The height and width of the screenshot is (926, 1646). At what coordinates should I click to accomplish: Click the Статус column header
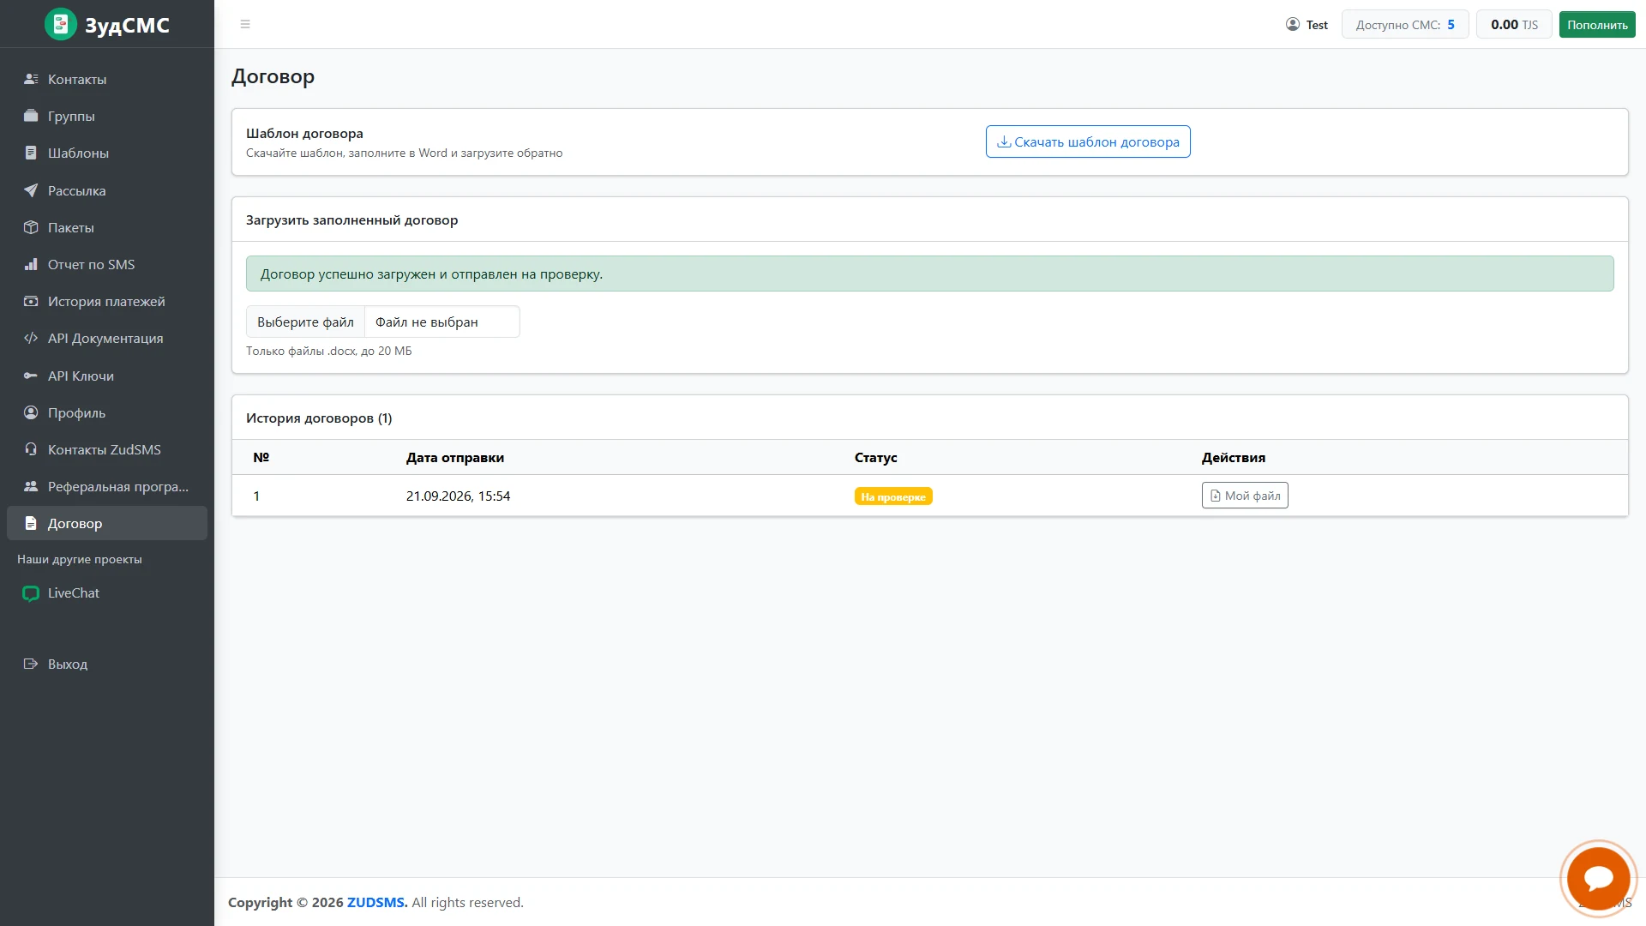[876, 457]
